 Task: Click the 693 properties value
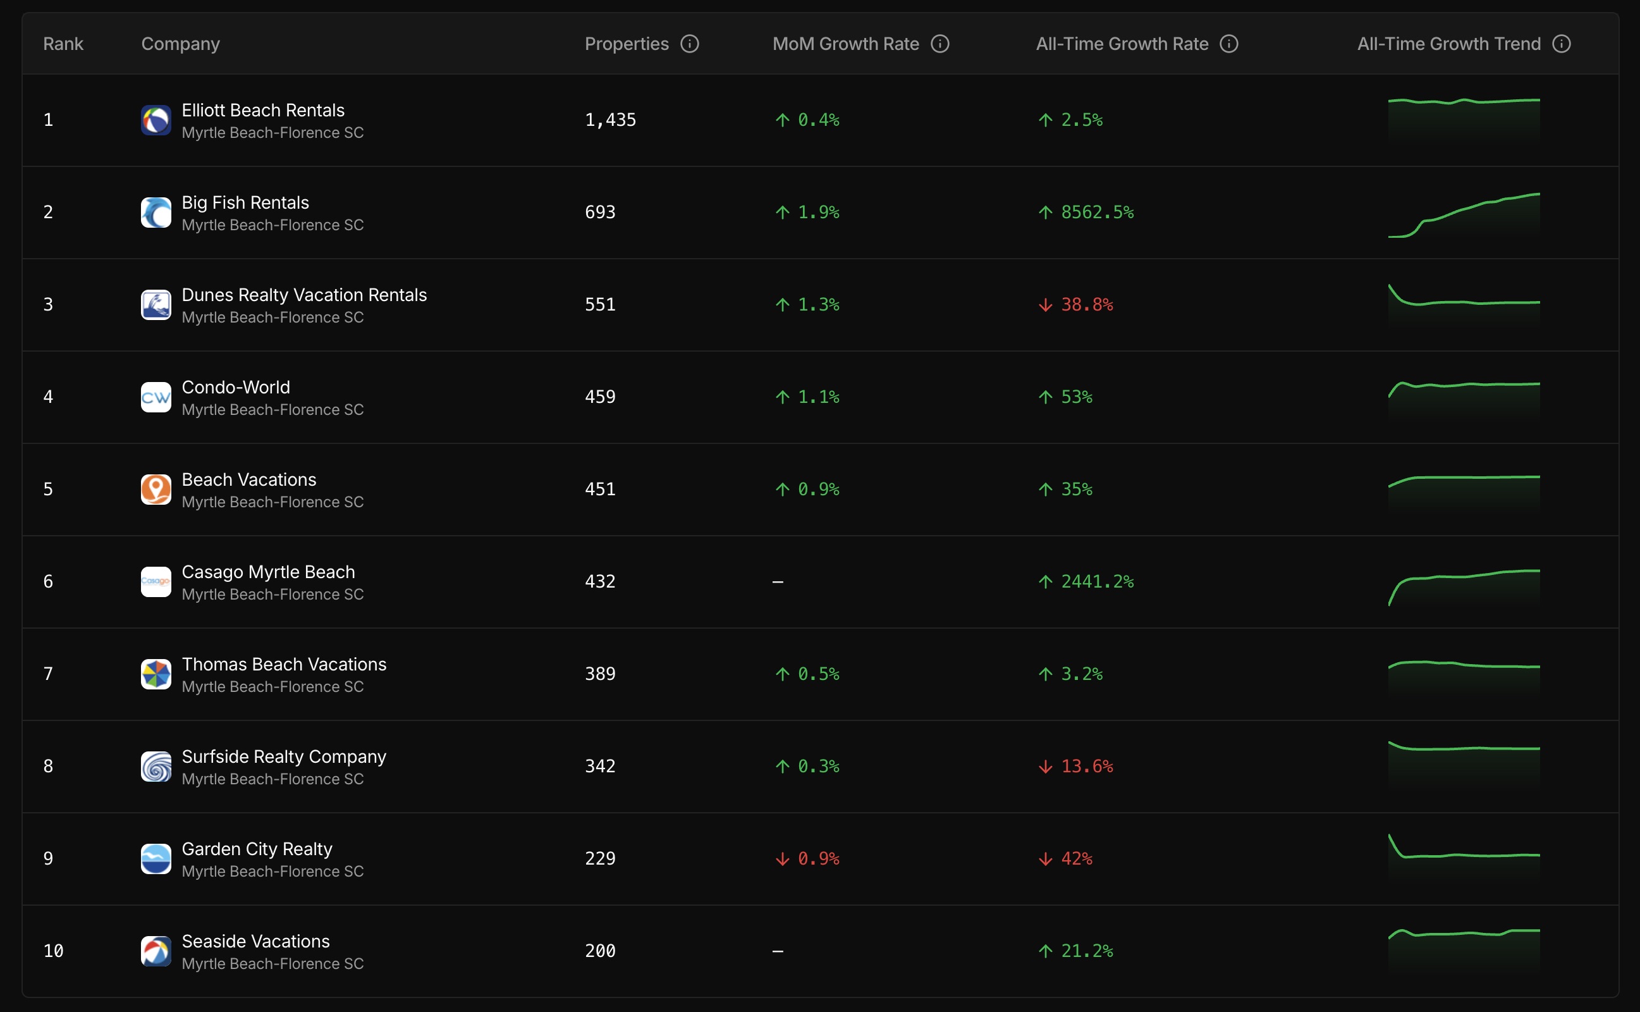600,213
